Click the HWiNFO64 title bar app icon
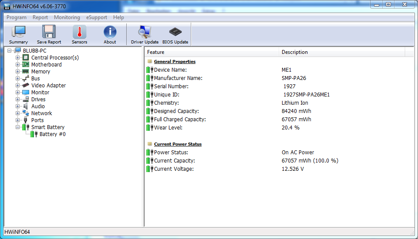The width and height of the screenshot is (418, 239). (x=7, y=7)
